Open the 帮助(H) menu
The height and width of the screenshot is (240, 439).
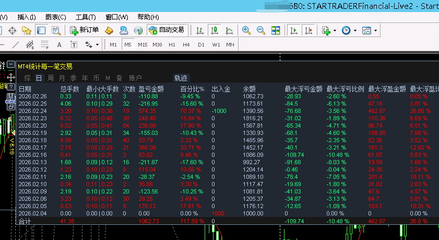coord(148,17)
